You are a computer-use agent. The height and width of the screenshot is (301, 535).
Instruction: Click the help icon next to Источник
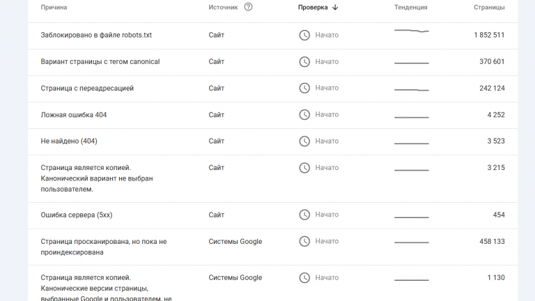(249, 7)
